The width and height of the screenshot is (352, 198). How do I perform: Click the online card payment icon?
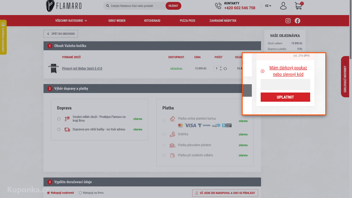172,119
